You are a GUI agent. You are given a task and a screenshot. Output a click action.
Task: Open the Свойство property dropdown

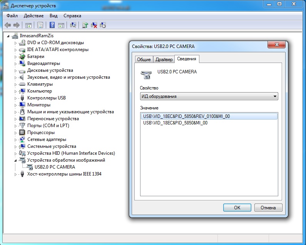[209, 96]
